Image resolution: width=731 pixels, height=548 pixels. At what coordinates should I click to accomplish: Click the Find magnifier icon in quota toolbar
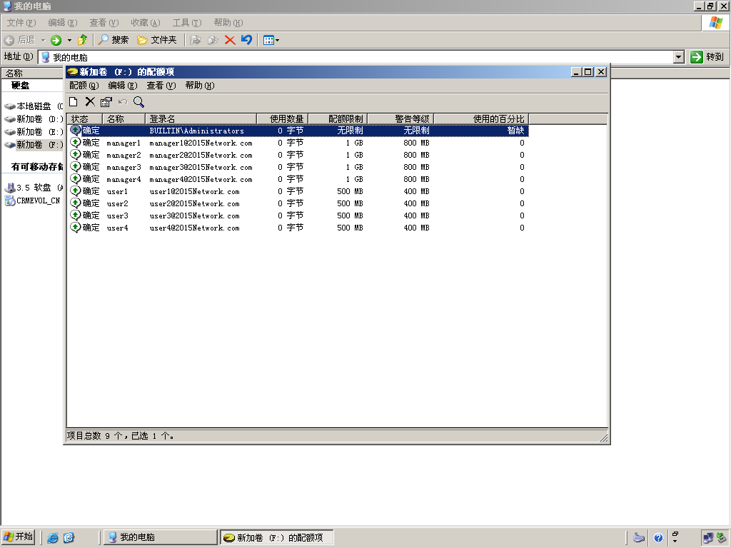tap(139, 102)
